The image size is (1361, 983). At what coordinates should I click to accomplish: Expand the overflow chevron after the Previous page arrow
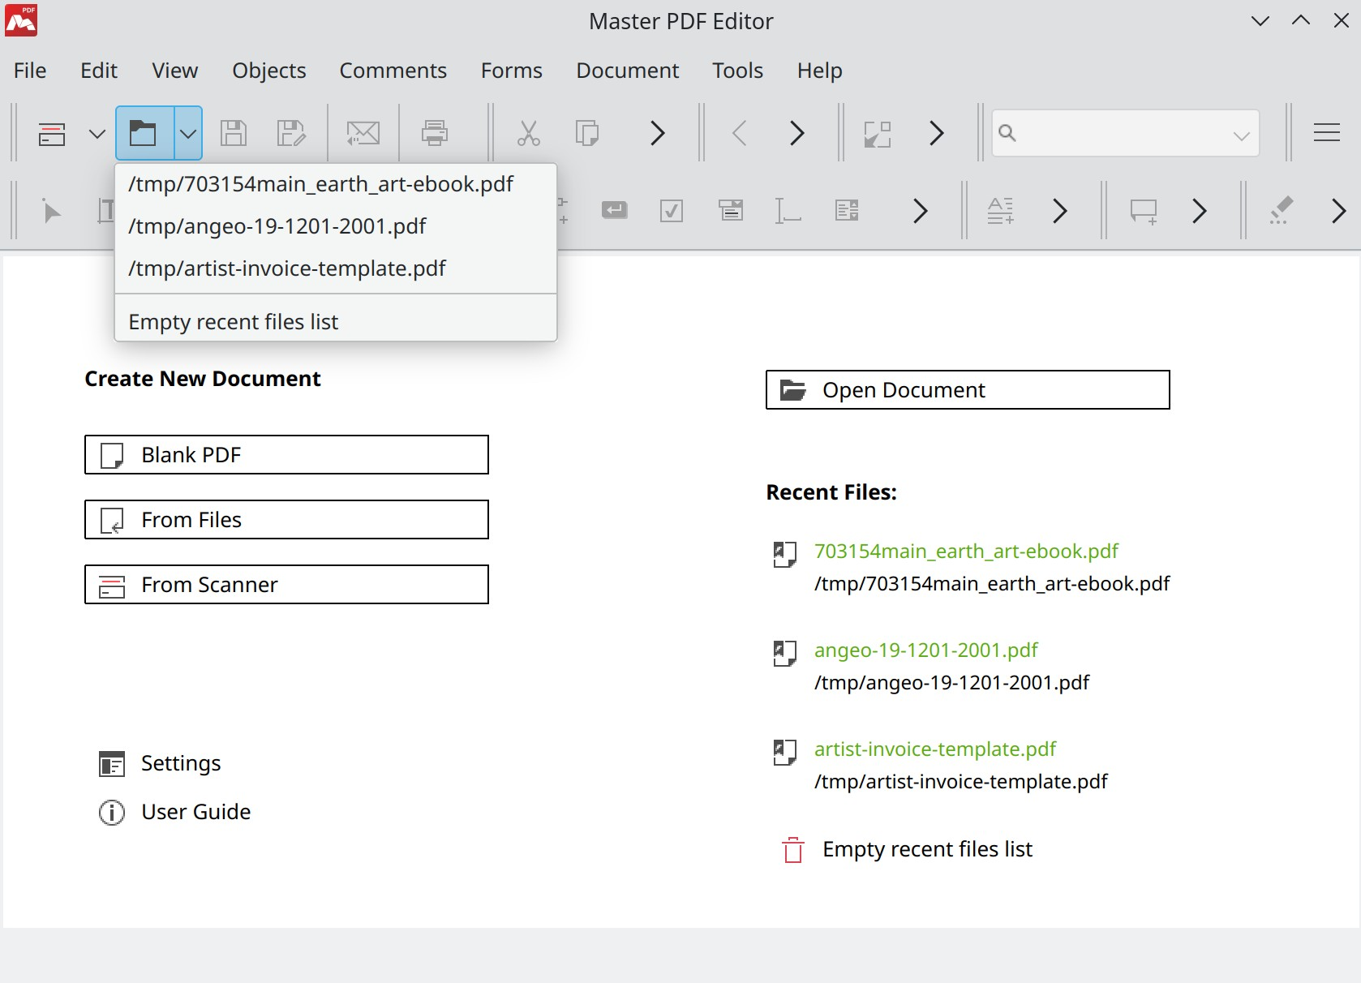(797, 133)
